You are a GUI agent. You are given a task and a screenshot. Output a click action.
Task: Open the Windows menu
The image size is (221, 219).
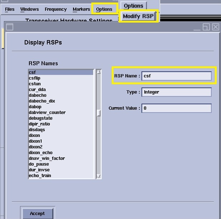coord(29,9)
